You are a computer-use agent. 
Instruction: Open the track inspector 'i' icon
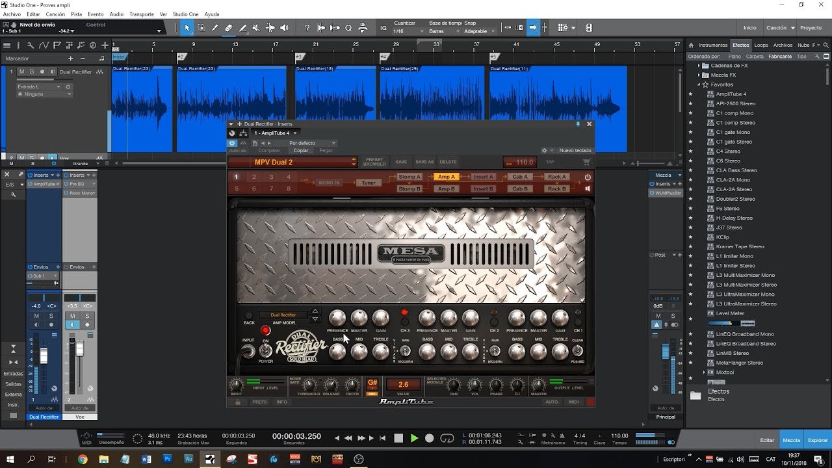click(x=19, y=45)
